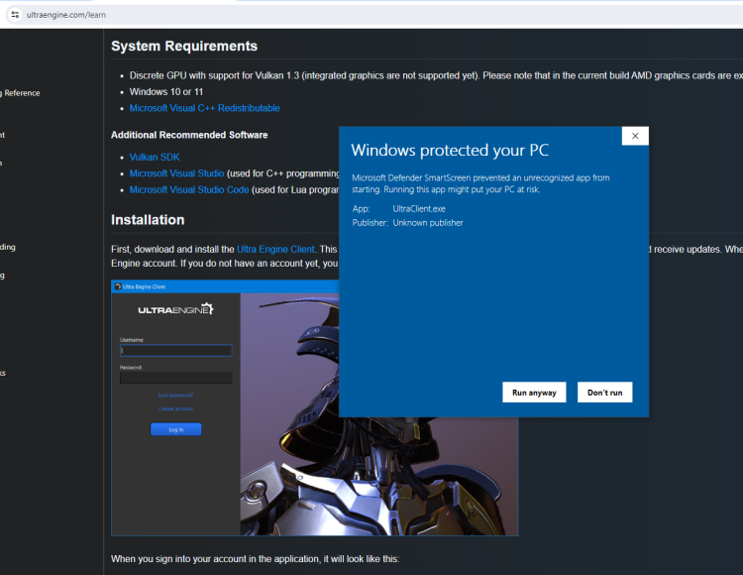Click Create account in the client screenshot
Viewport: 743px width, 575px height.
175,408
